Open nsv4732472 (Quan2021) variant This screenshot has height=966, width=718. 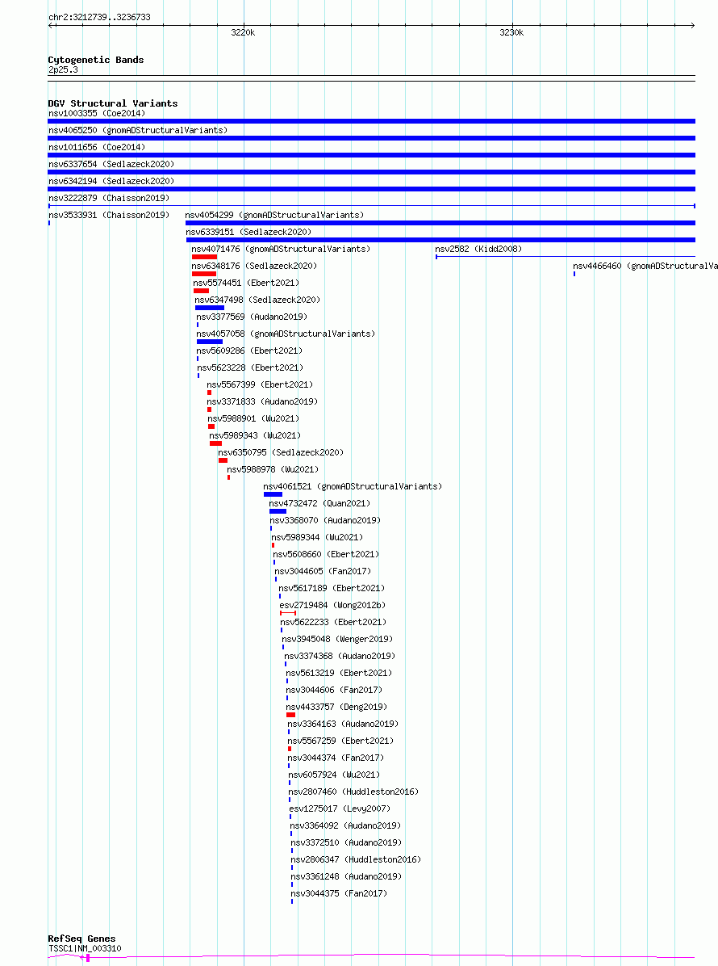(x=319, y=503)
